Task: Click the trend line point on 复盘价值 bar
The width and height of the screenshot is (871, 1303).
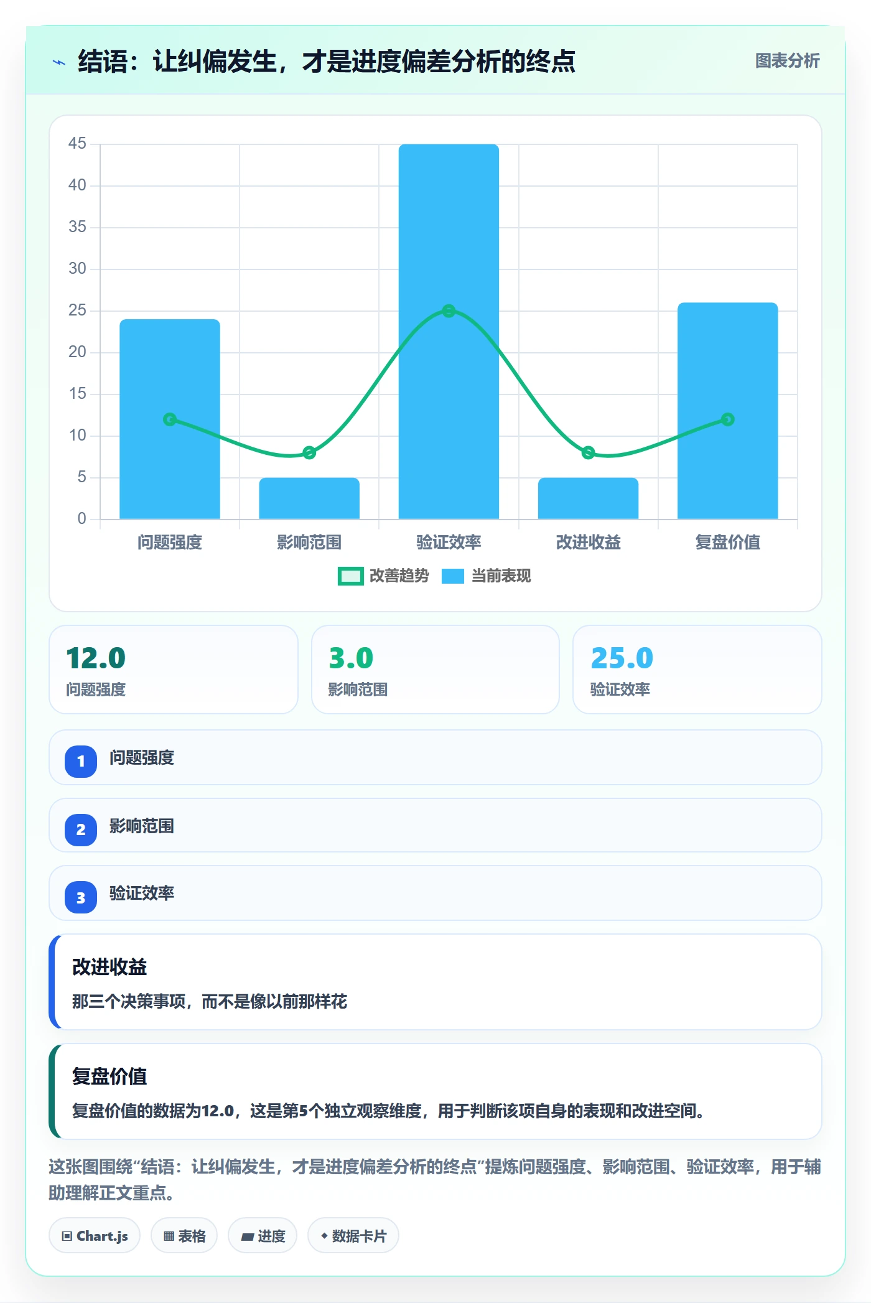Action: [x=727, y=419]
